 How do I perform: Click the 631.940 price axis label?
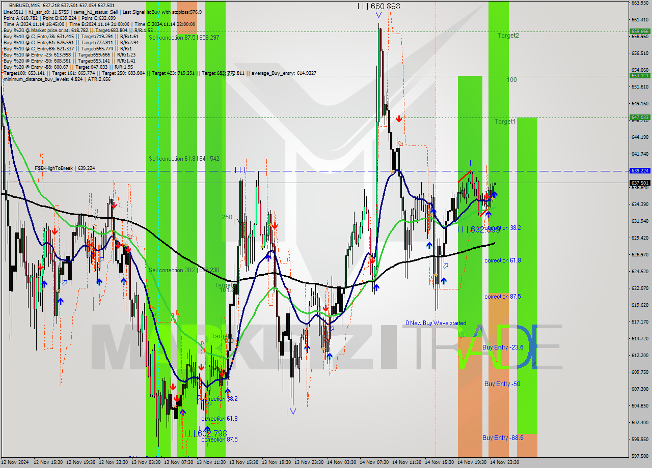(640, 221)
